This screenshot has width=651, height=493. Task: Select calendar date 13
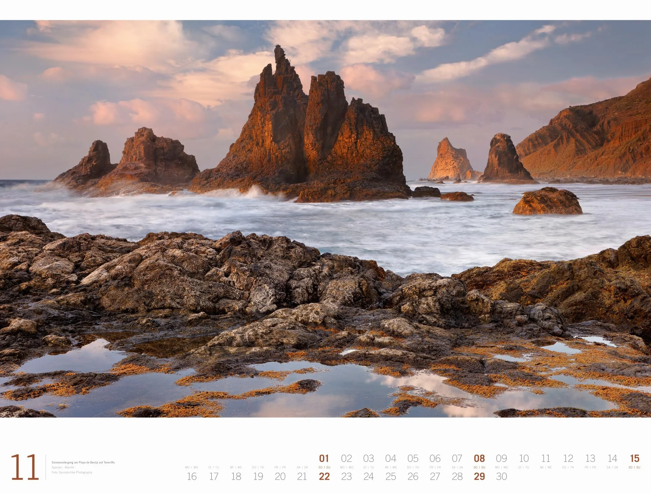[x=590, y=458]
